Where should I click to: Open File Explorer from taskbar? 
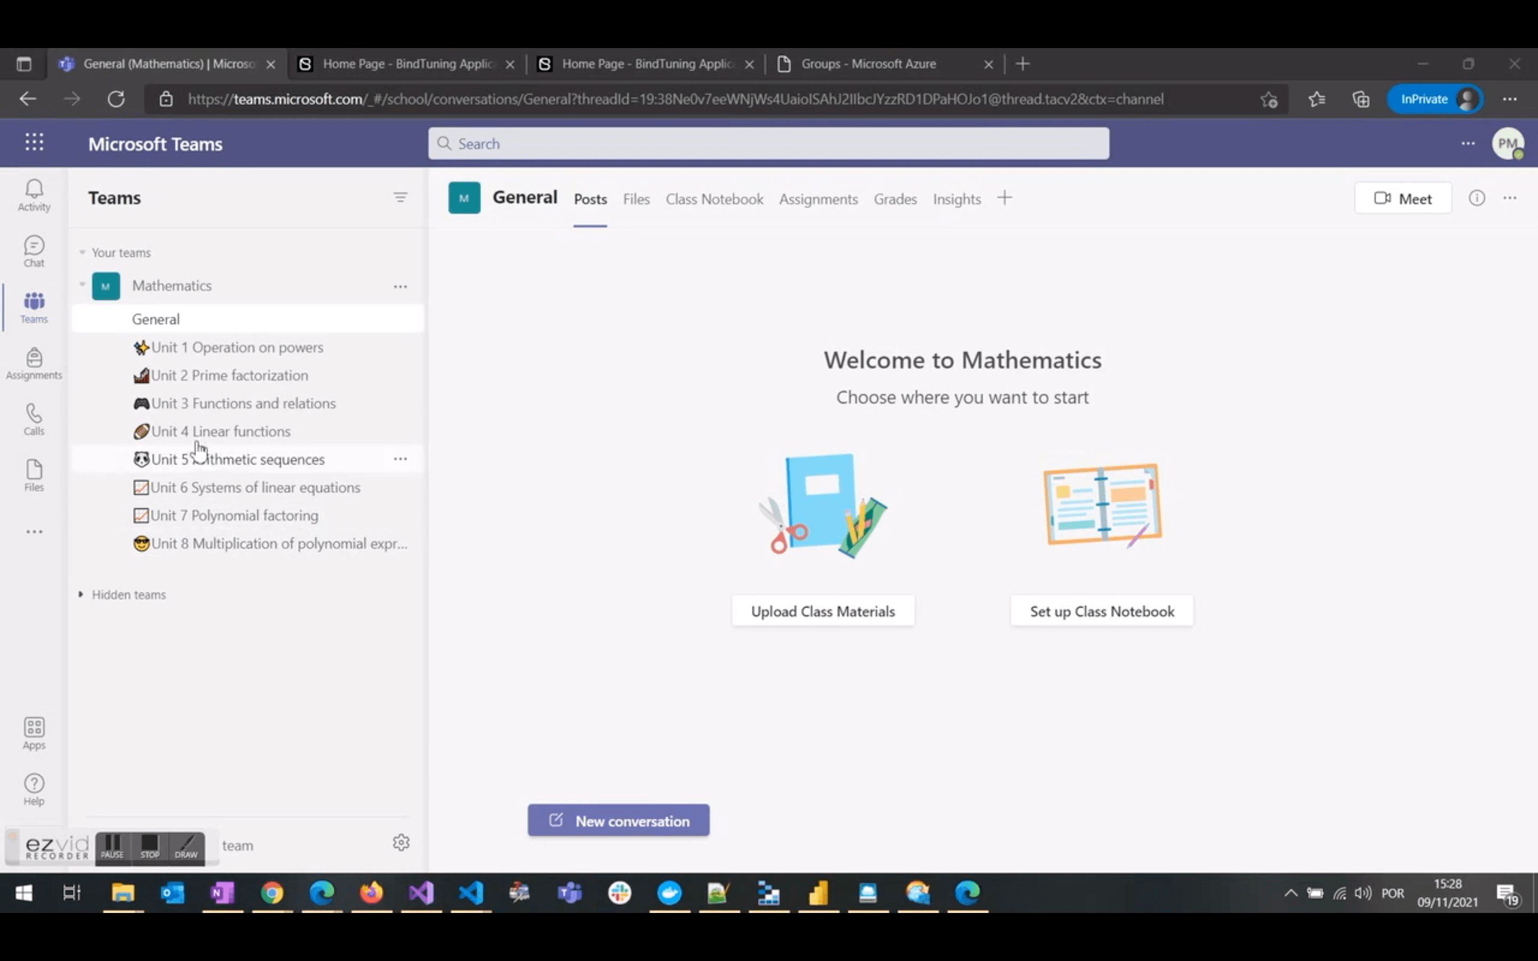(123, 894)
